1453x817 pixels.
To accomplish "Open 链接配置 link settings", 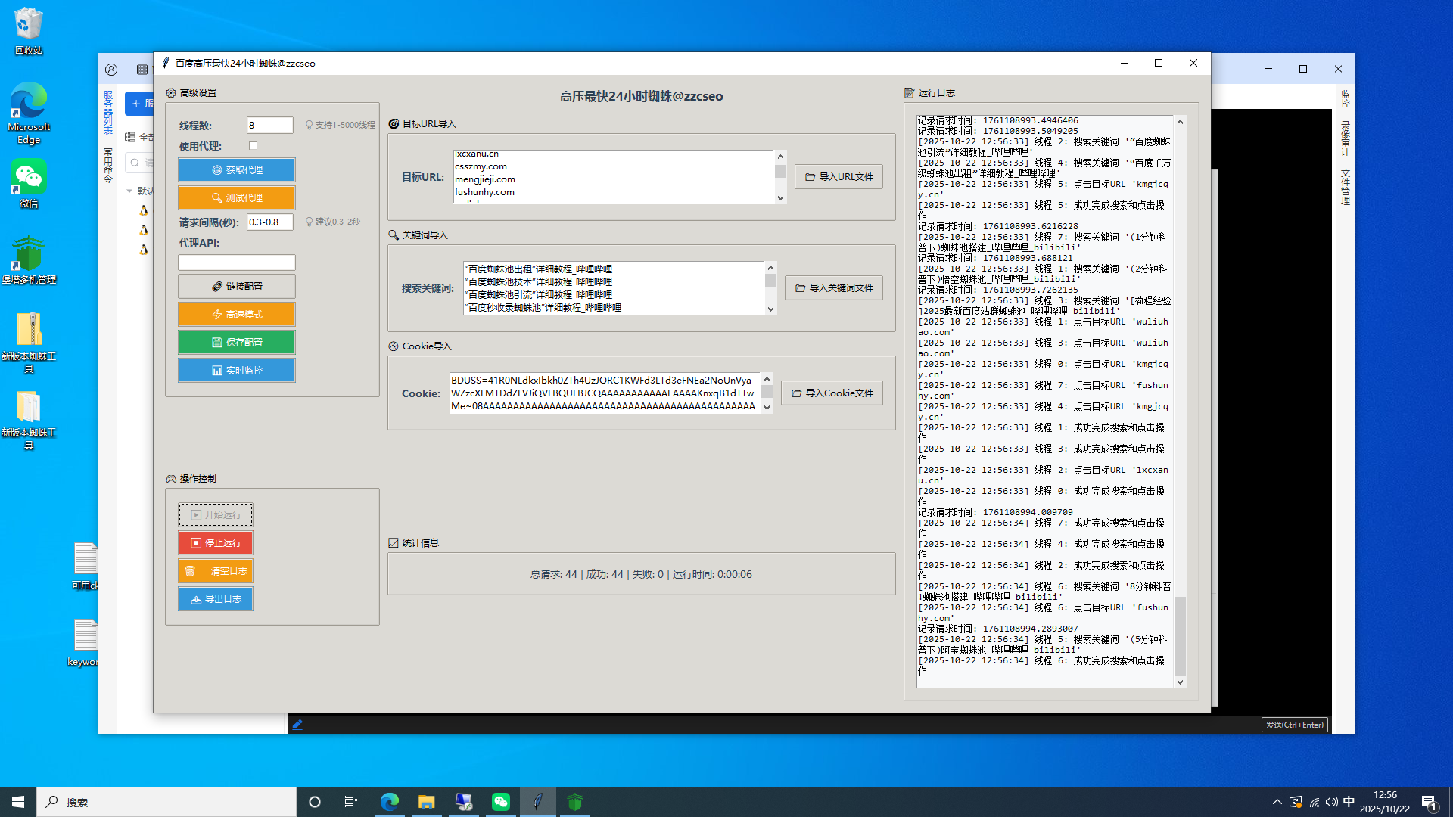I will point(237,287).
